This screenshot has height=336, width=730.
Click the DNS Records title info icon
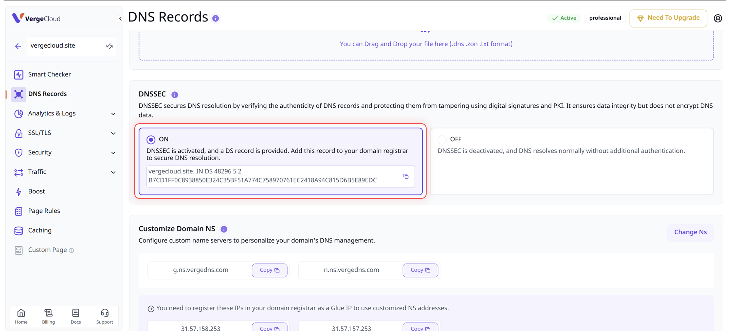tap(216, 18)
